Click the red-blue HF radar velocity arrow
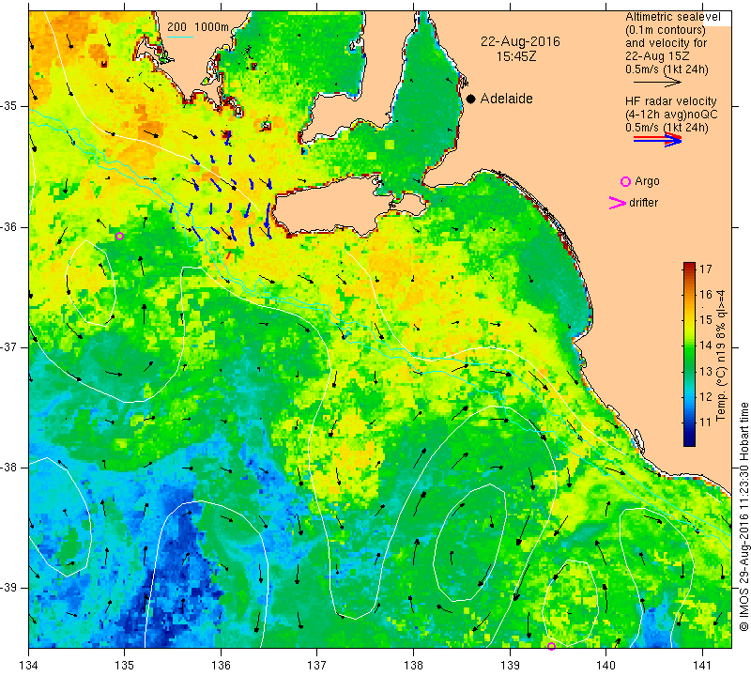751x676 pixels. pos(657,139)
